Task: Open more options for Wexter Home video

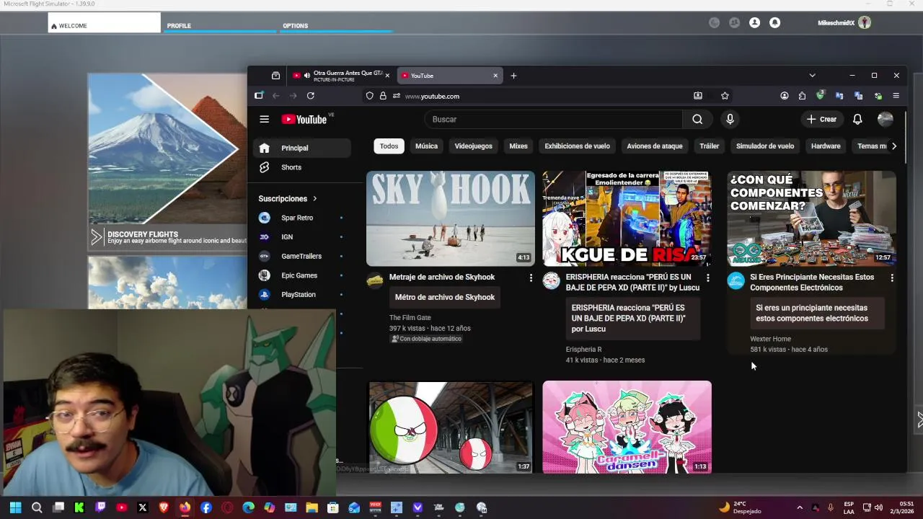Action: click(x=892, y=278)
